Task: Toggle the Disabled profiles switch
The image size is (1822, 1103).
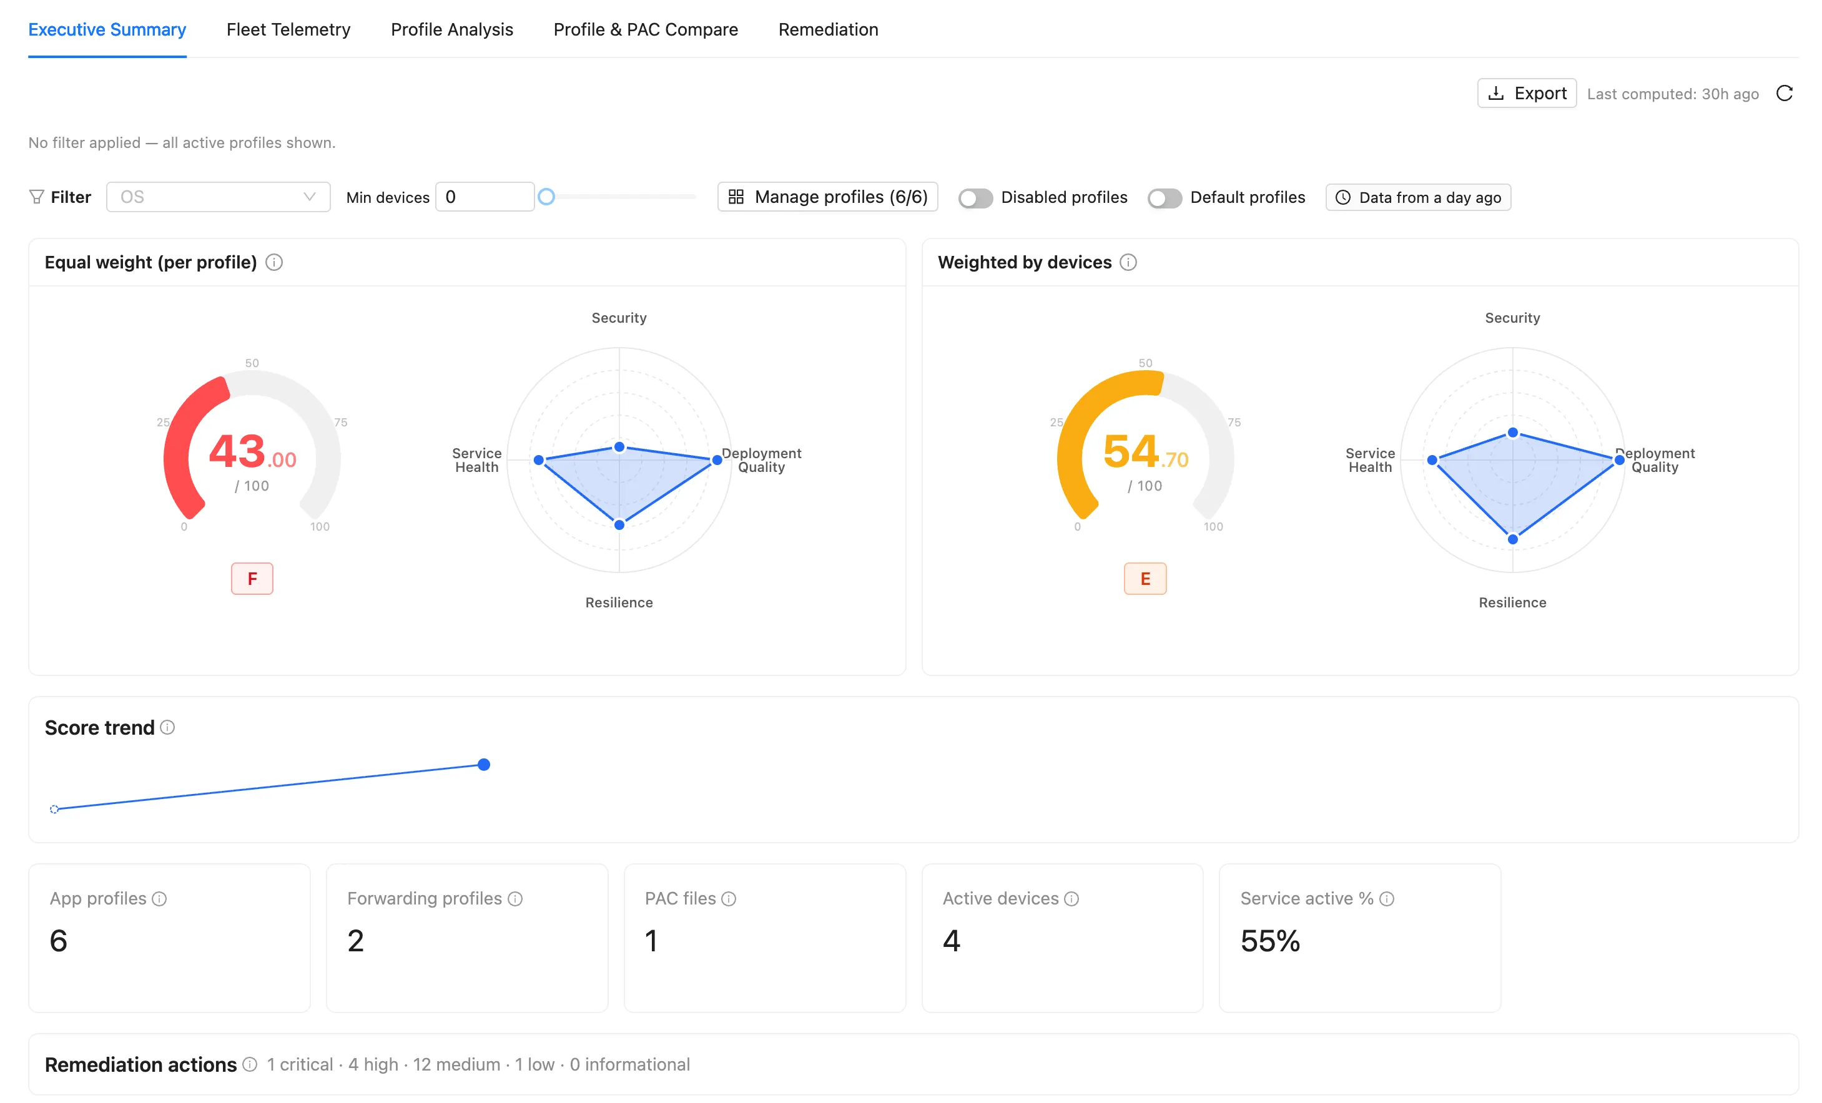Action: pos(975,198)
